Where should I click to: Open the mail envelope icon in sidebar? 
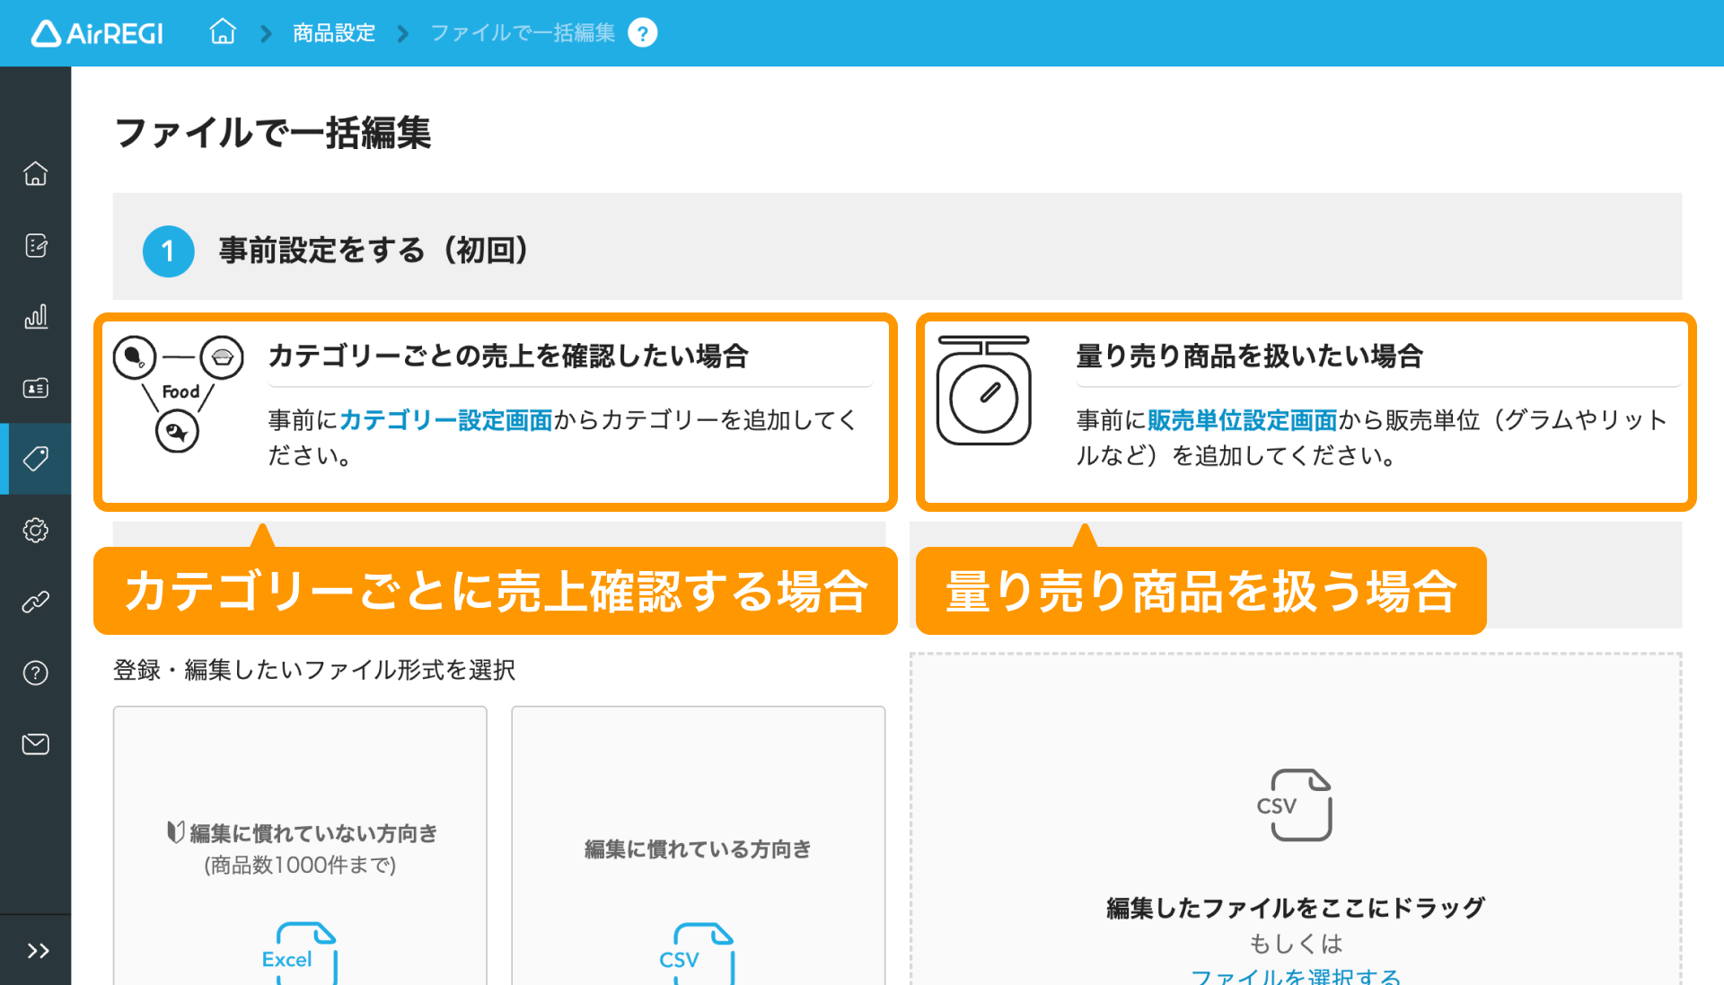tap(35, 743)
